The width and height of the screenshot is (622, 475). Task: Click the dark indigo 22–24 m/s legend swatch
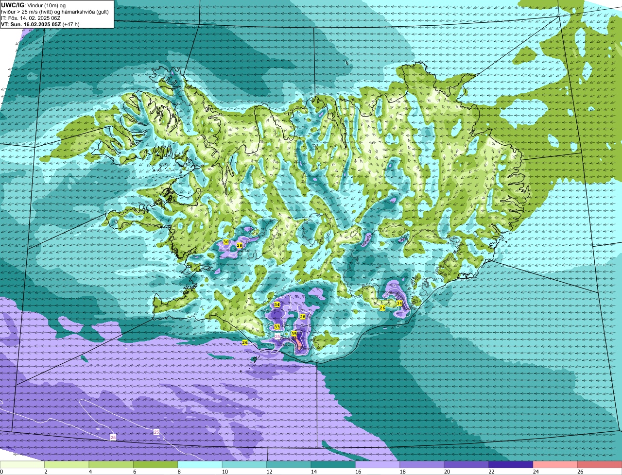(x=511, y=464)
